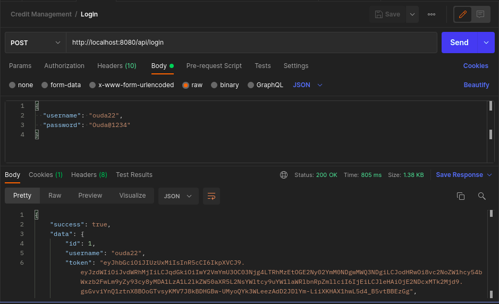Select the Visualize response view
499x304 pixels.
coord(132,196)
